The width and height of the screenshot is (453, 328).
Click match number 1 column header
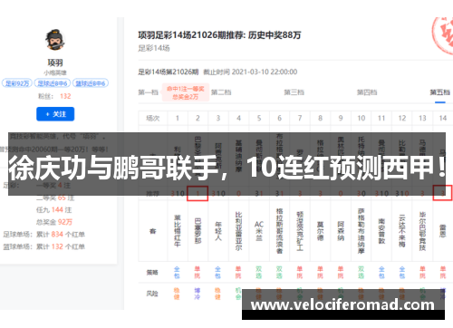point(178,118)
